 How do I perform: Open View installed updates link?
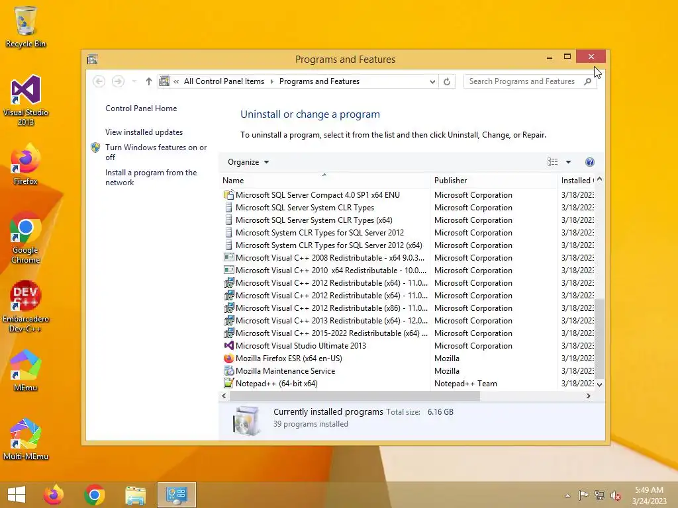coord(144,132)
